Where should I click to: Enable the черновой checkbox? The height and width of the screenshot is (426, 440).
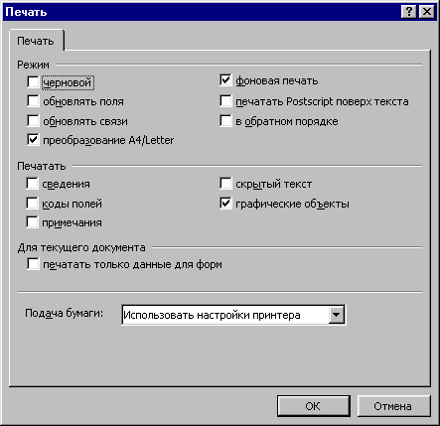coord(33,81)
